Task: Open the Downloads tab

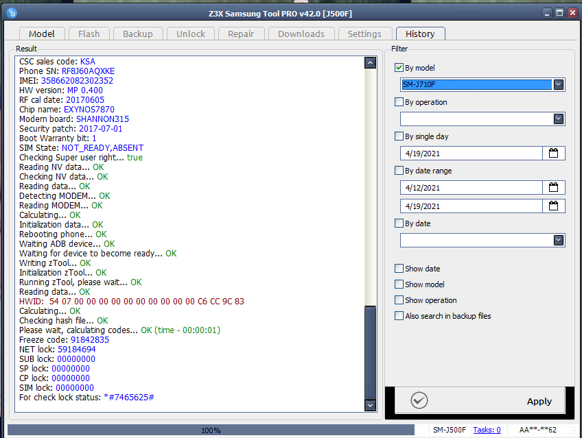Action: 301,34
